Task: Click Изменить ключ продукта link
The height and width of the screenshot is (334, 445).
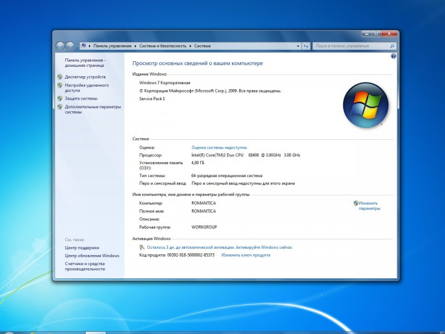Action: [245, 255]
